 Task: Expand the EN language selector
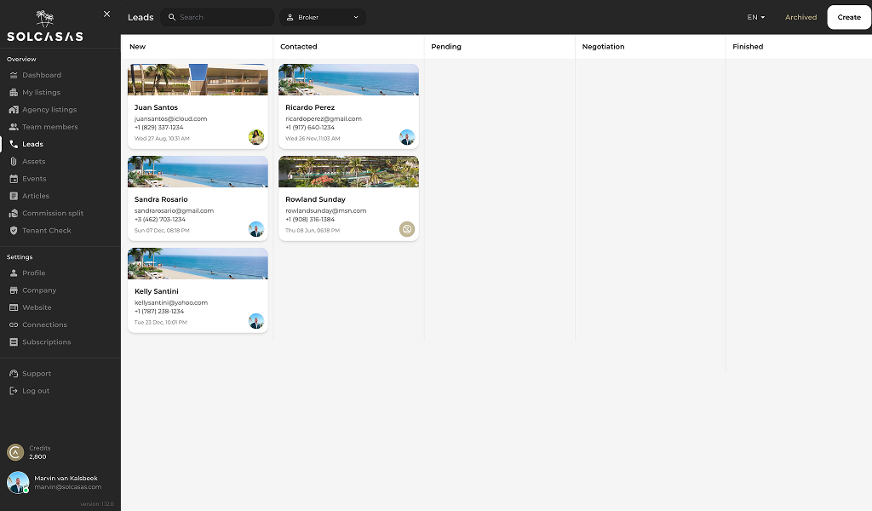[x=754, y=17]
